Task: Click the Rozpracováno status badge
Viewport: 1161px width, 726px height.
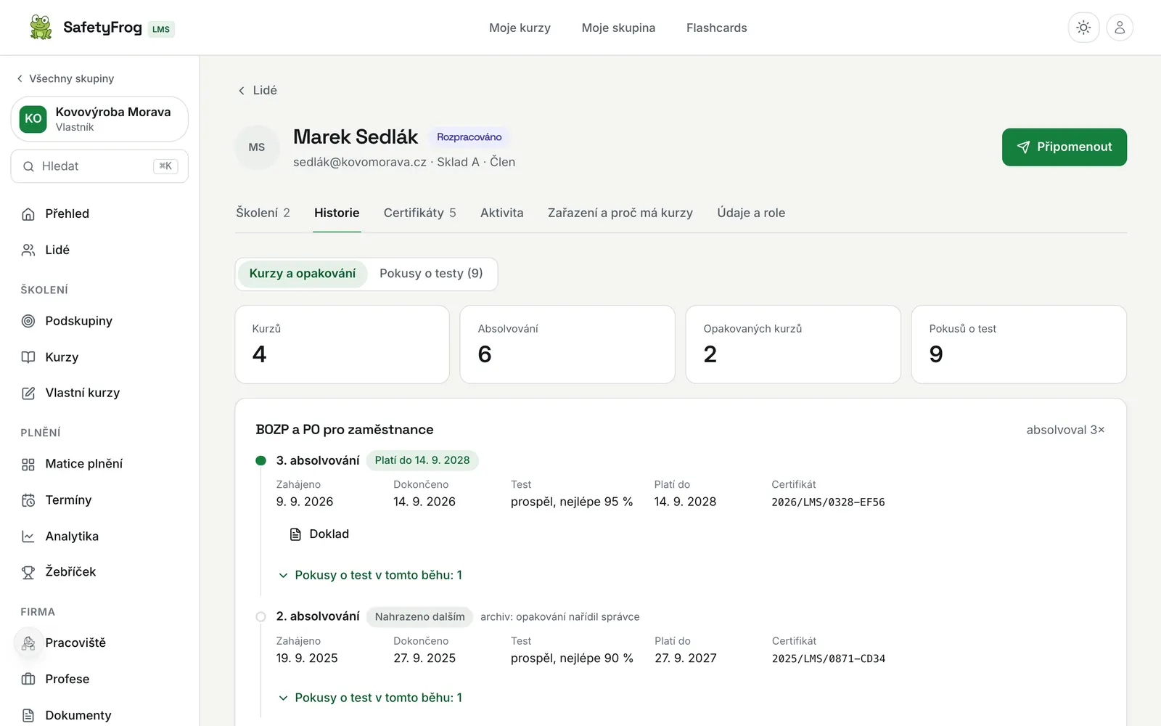Action: click(x=469, y=136)
